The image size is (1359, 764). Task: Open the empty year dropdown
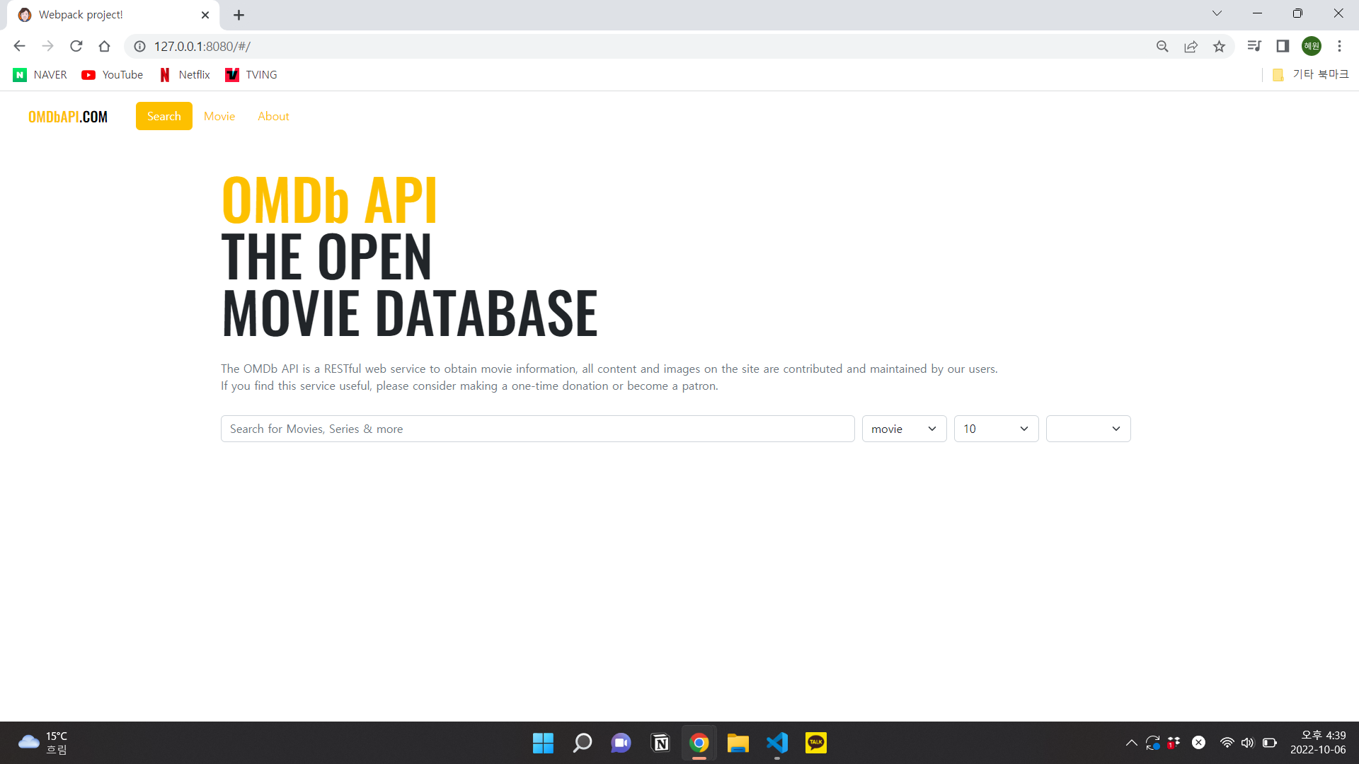click(x=1089, y=429)
